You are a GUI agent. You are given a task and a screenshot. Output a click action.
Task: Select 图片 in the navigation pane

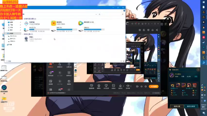[11, 30]
